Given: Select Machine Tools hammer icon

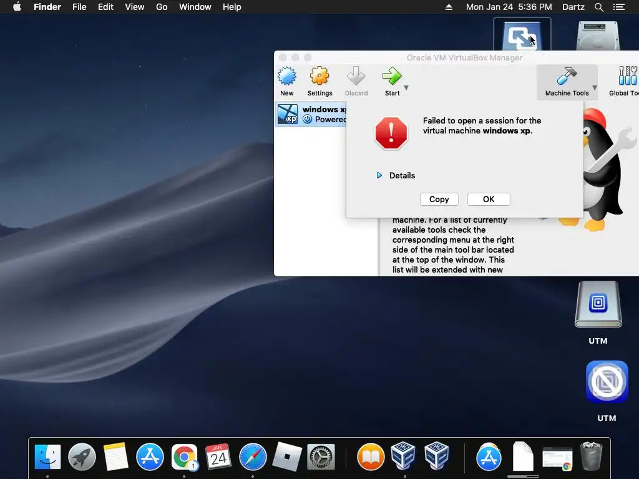Looking at the screenshot, I should 567,76.
